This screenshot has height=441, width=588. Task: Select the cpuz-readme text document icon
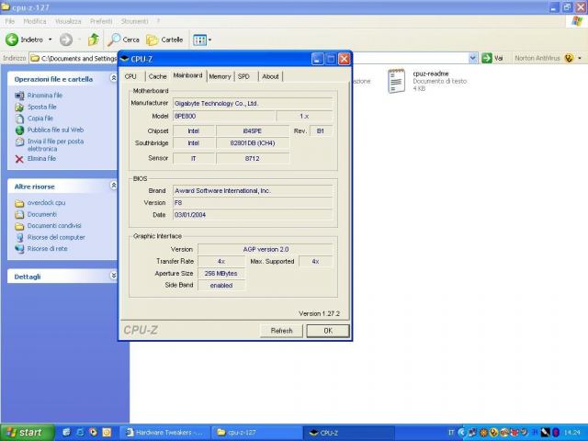coord(396,81)
